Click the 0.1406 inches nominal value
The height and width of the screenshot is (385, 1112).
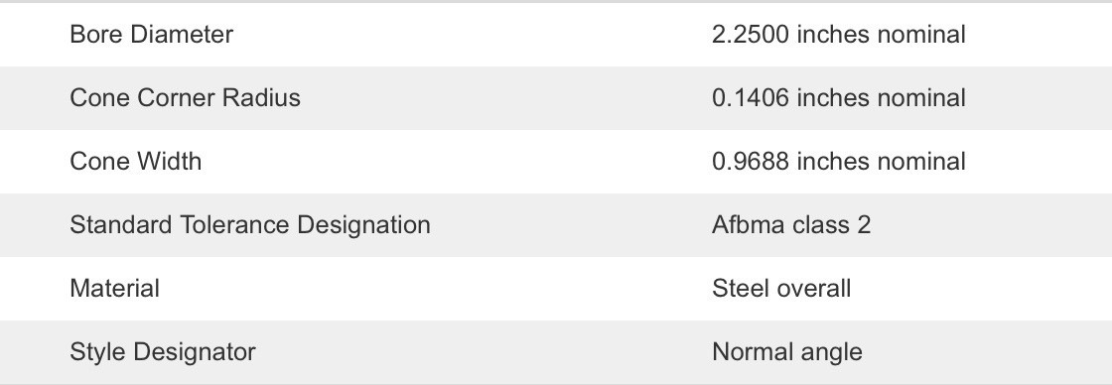(838, 97)
